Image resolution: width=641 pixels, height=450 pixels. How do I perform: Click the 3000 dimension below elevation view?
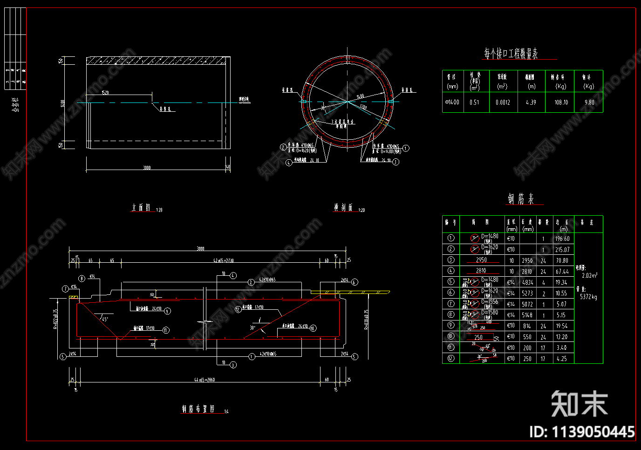[147, 168]
